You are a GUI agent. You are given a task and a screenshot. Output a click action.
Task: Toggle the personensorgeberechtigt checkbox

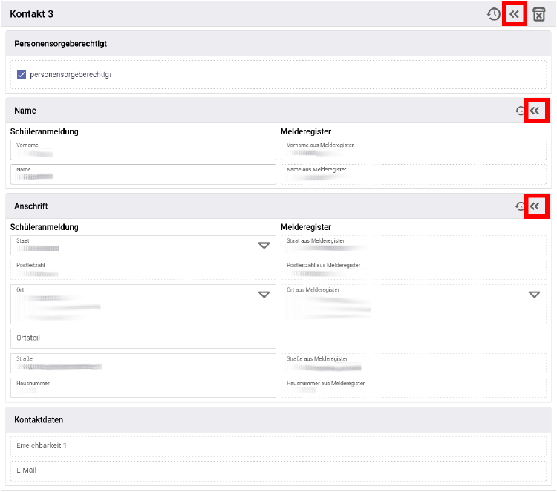[22, 74]
